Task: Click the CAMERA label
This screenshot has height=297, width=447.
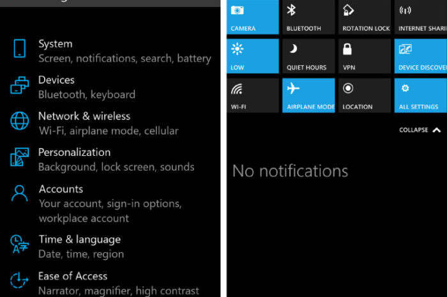Action: [243, 29]
